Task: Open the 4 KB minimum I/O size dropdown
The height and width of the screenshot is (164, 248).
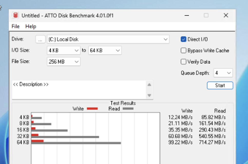Action: (x=64, y=50)
